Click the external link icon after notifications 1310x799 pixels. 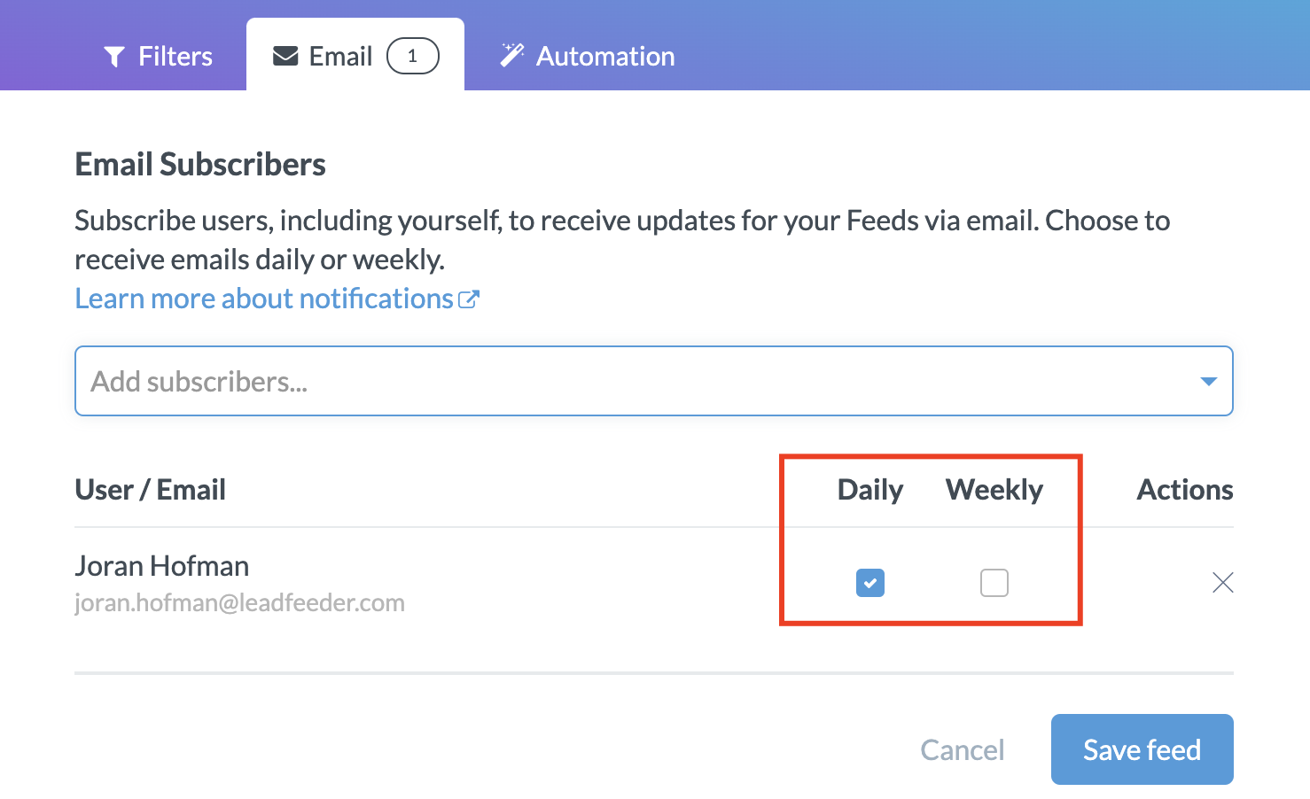469,299
